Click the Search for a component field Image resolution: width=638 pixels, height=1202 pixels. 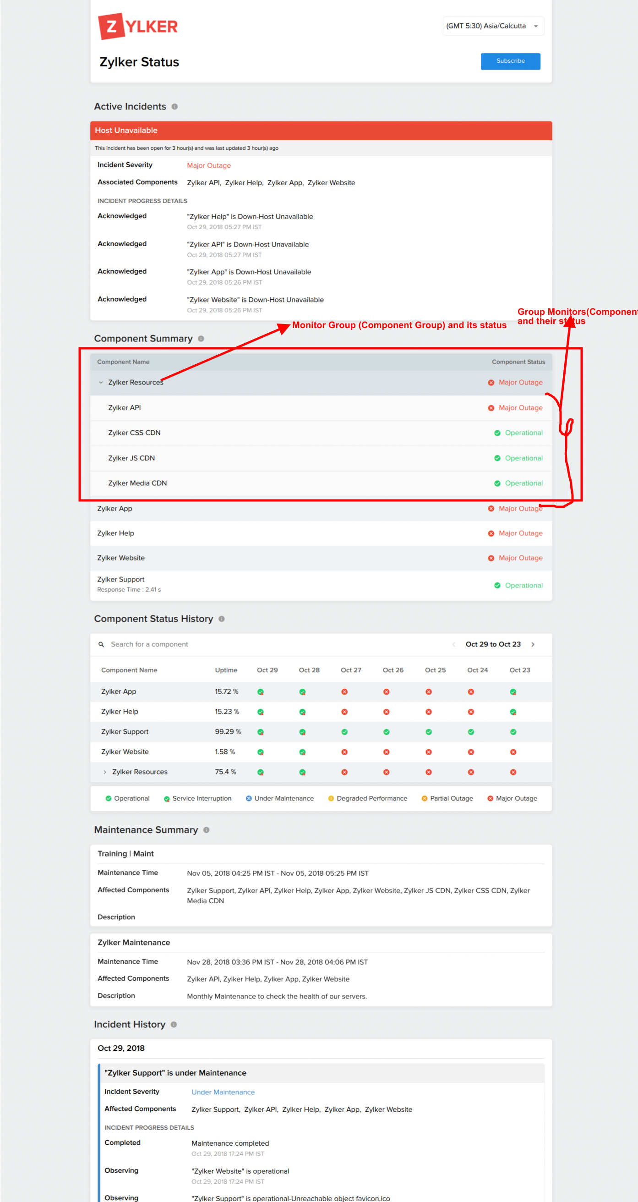point(149,644)
